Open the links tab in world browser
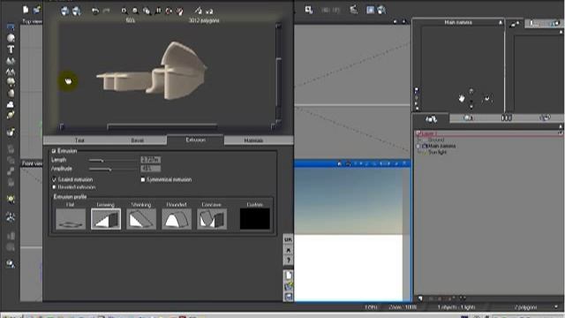Viewport: 565px width, 318px height. click(545, 117)
